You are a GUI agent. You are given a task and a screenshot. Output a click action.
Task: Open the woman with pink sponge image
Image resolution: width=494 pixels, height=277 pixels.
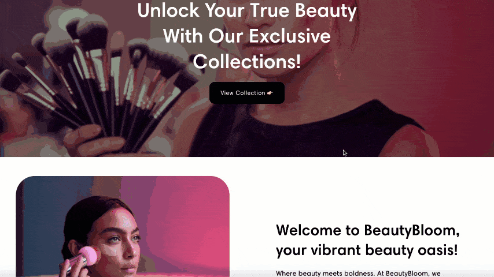click(x=123, y=226)
